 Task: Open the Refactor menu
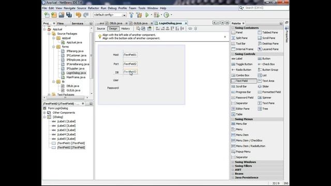93,8
